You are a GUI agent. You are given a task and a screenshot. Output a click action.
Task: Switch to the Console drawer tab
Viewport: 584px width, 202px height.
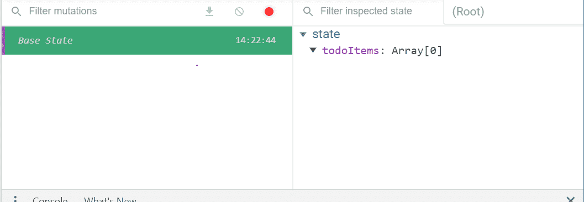click(50, 200)
